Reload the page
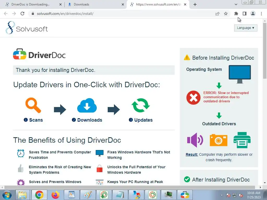267x200 pixels. click(x=22, y=14)
